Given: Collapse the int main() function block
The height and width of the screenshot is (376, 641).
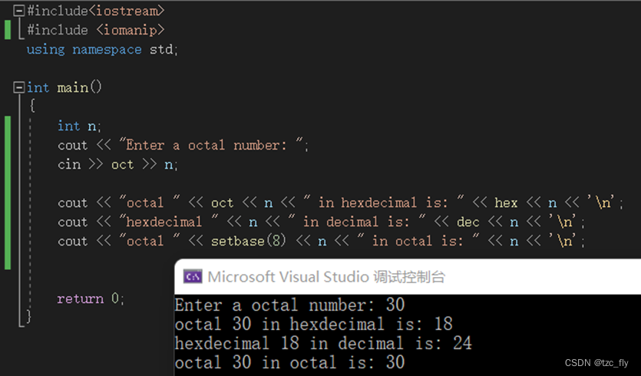Looking at the screenshot, I should pyautogui.click(x=19, y=87).
